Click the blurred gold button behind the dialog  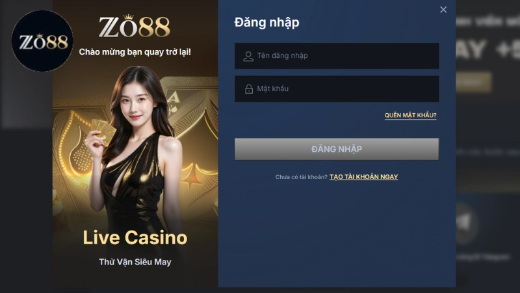(474, 82)
